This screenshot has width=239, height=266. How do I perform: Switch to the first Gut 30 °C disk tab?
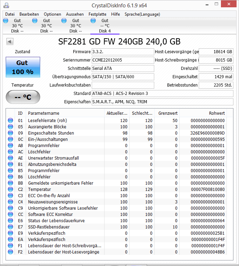tap(17, 26)
